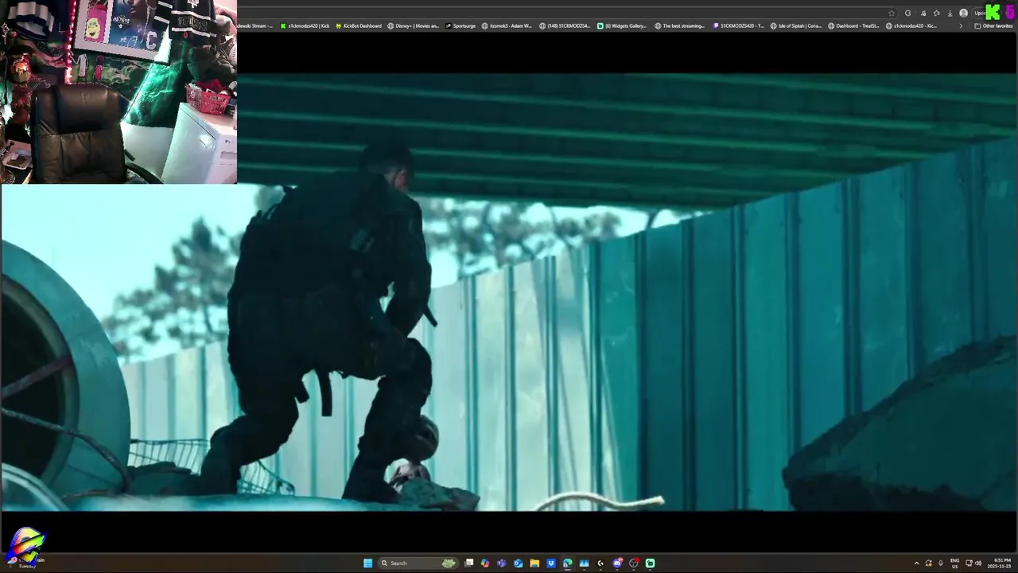The width and height of the screenshot is (1018, 573).
Task: Click the green Kick logo extension icon
Action: 993,12
